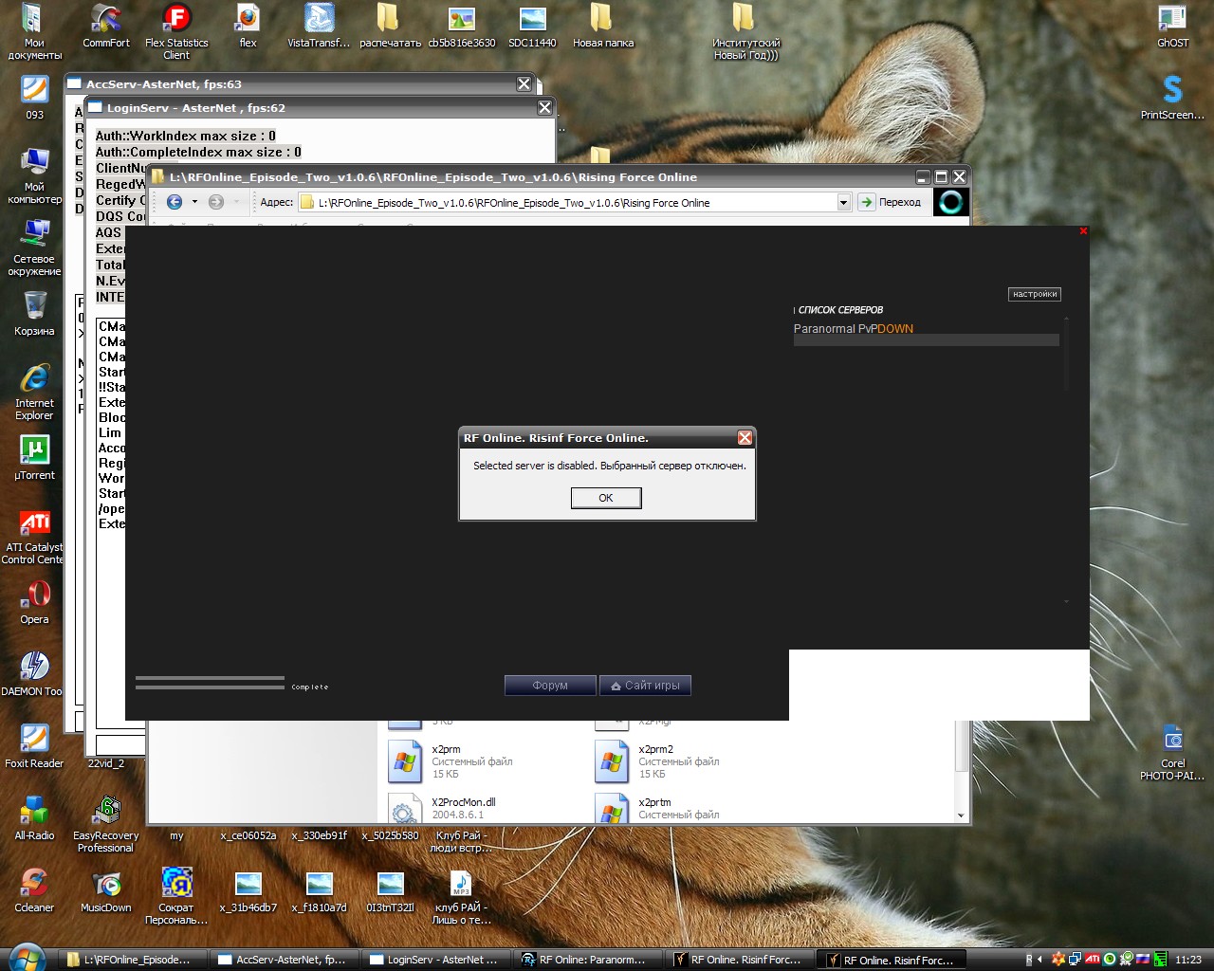Open the Форум button in the launcher
The height and width of the screenshot is (971, 1214).
550,686
